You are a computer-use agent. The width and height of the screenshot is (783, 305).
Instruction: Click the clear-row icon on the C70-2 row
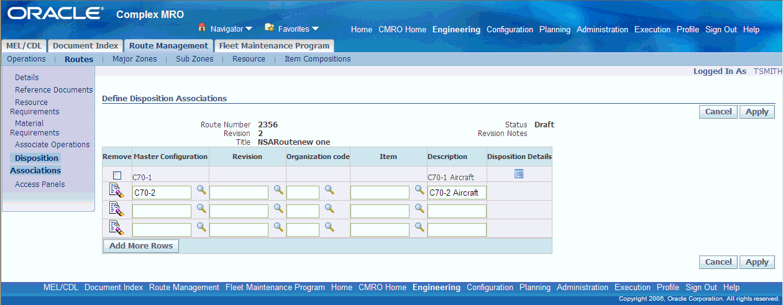(x=117, y=191)
